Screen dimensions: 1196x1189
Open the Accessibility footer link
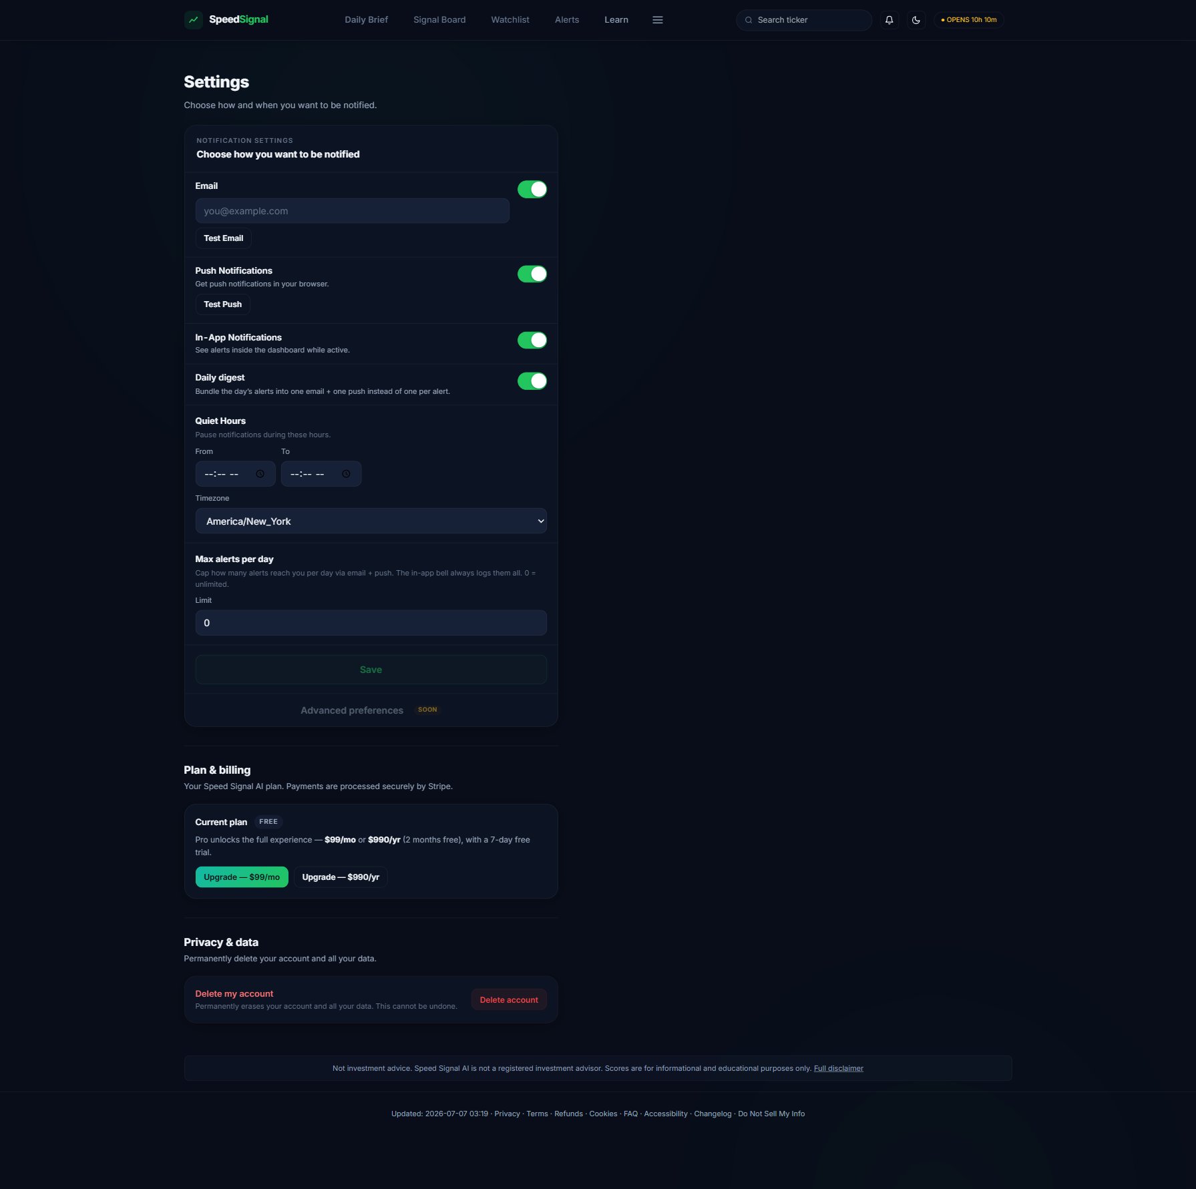(x=666, y=1114)
